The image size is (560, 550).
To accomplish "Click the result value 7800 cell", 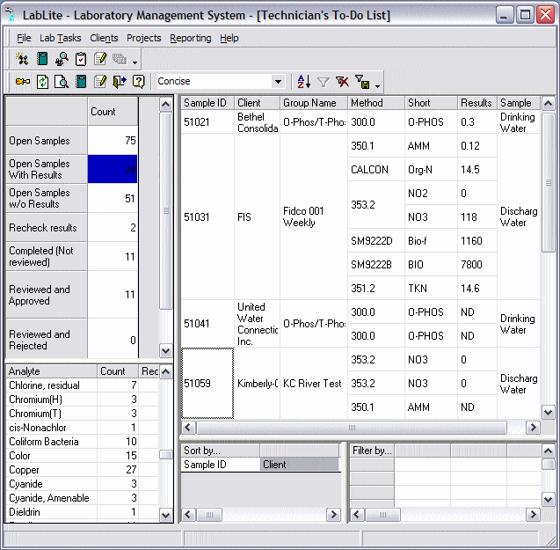I will (476, 264).
